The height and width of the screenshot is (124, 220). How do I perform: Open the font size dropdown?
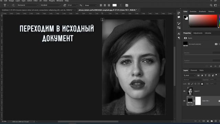tap(73, 5)
